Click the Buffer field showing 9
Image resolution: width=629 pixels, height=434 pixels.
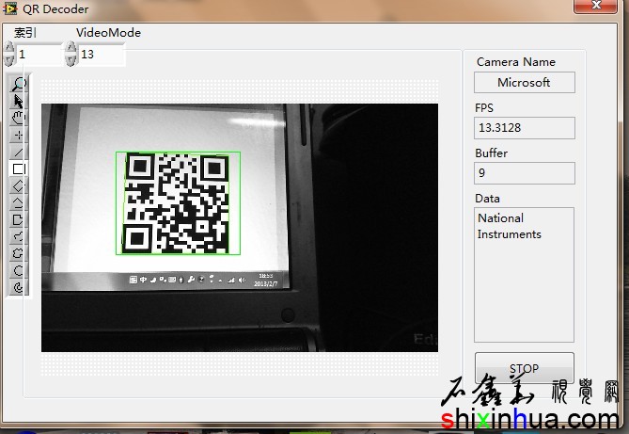pyautogui.click(x=525, y=173)
